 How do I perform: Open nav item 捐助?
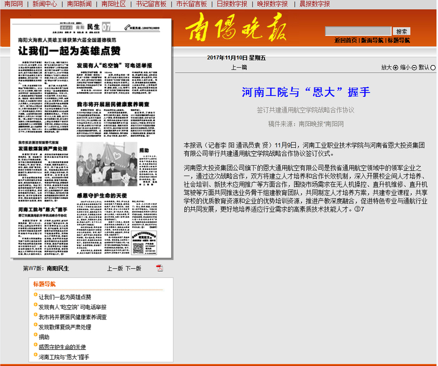44,337
